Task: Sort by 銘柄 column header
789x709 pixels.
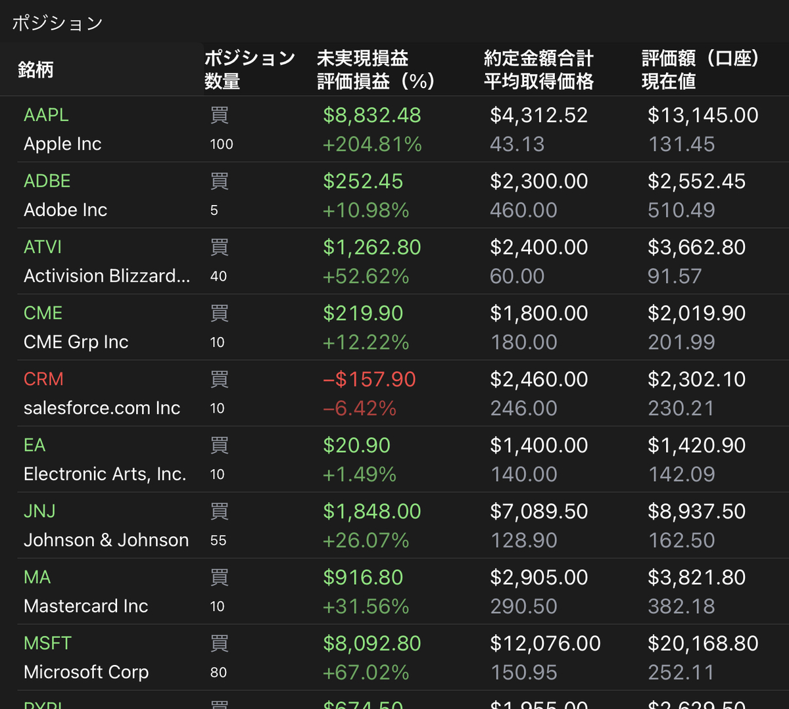Action: (x=36, y=70)
